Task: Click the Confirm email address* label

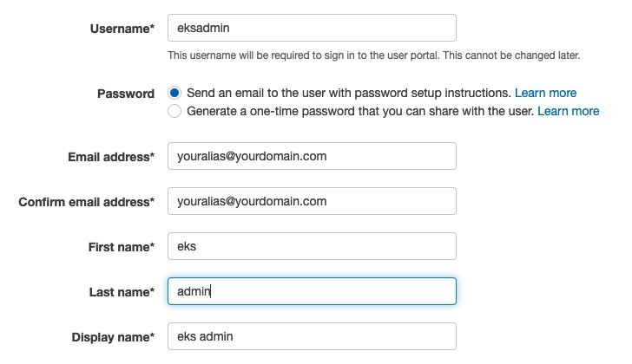Action: [x=87, y=202]
